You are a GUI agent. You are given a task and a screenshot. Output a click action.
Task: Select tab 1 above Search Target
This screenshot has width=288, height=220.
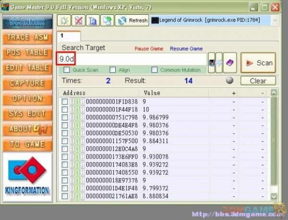pyautogui.click(x=62, y=36)
